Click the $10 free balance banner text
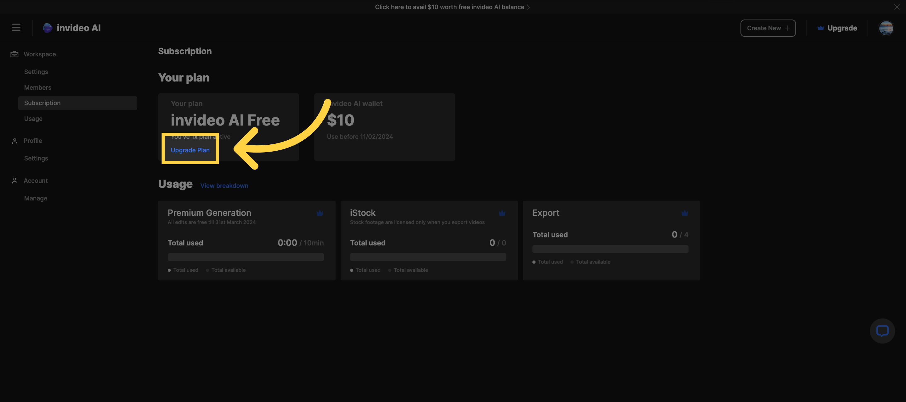The height and width of the screenshot is (402, 906). [x=449, y=7]
